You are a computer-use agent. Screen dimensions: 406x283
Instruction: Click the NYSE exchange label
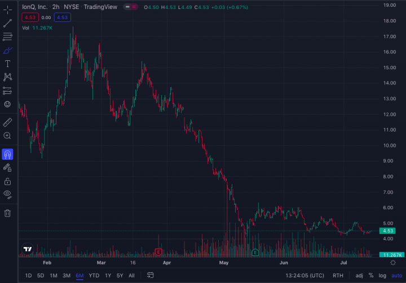click(71, 7)
